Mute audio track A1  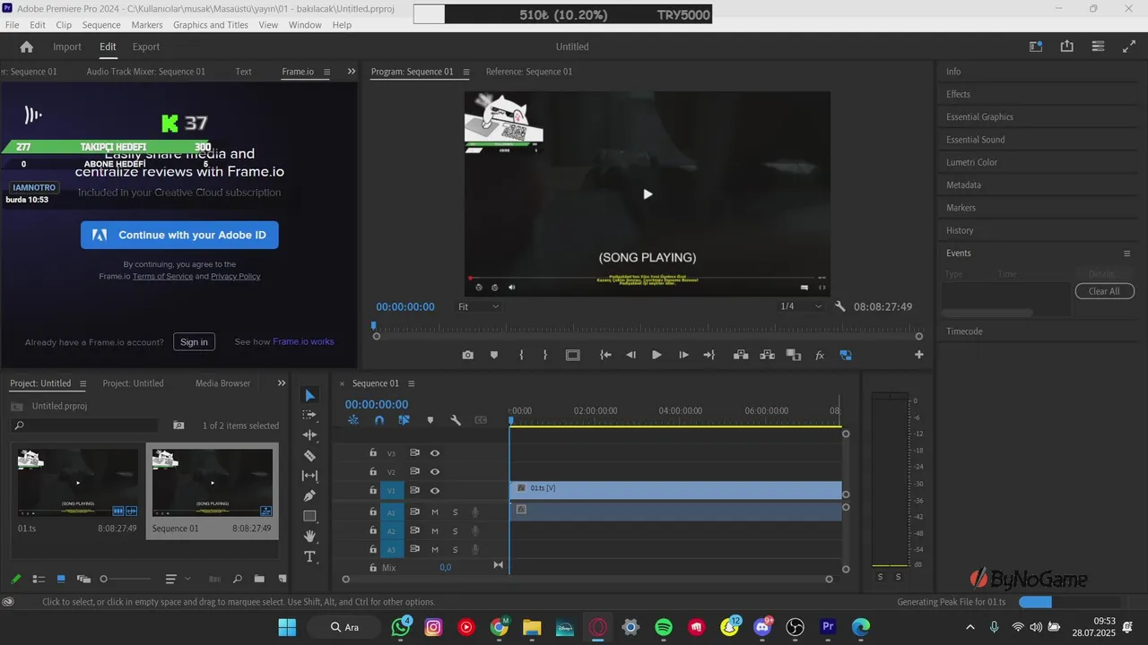tap(435, 512)
